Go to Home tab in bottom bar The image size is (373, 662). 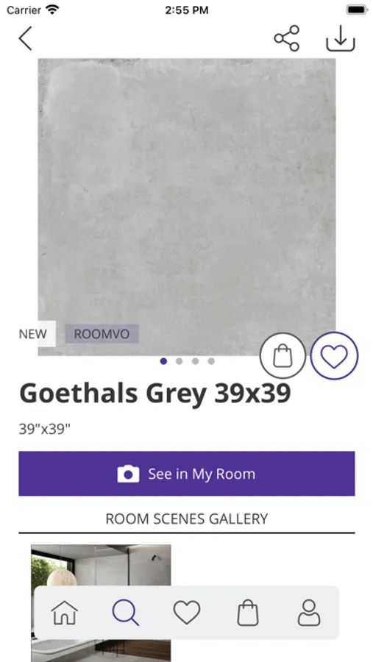pos(65,613)
